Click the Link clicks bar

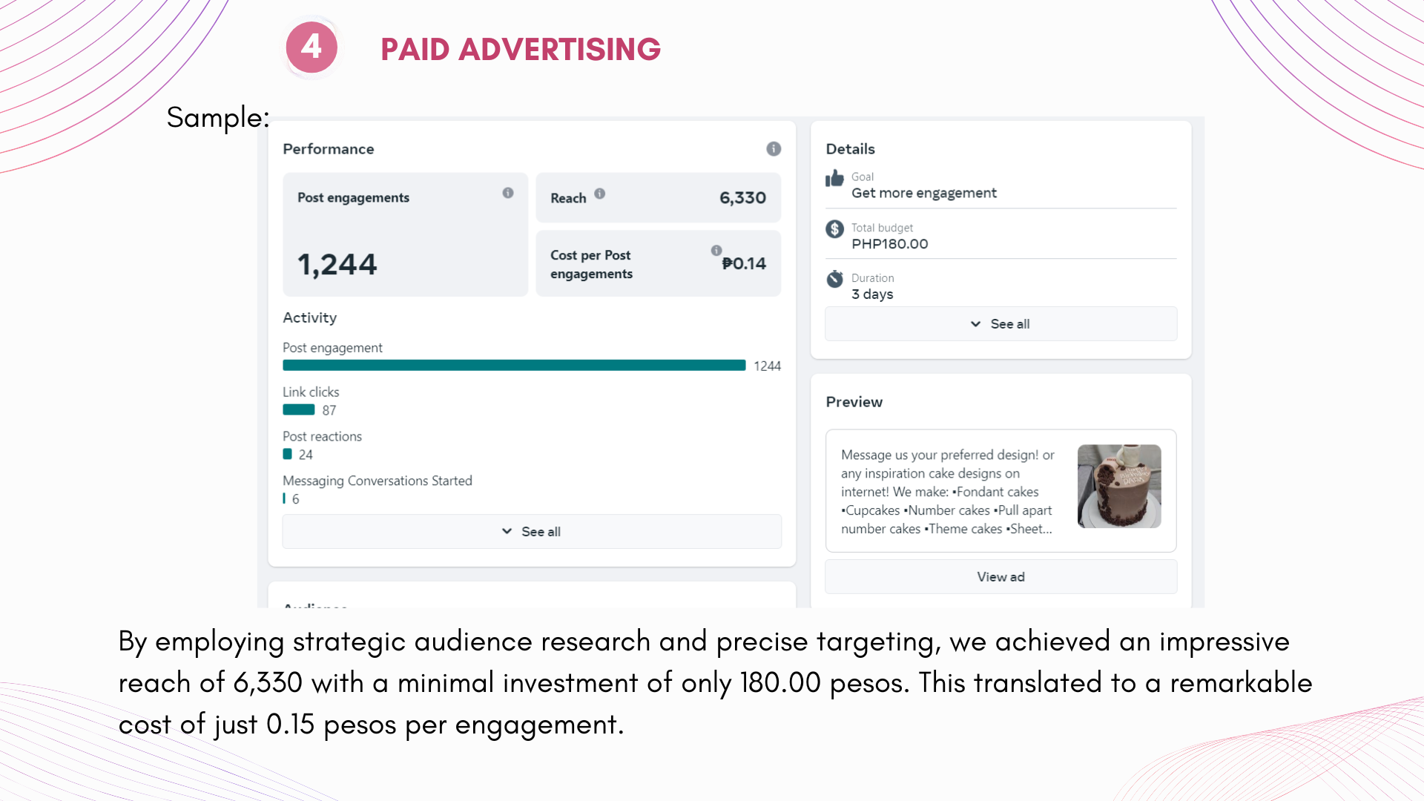pos(299,410)
